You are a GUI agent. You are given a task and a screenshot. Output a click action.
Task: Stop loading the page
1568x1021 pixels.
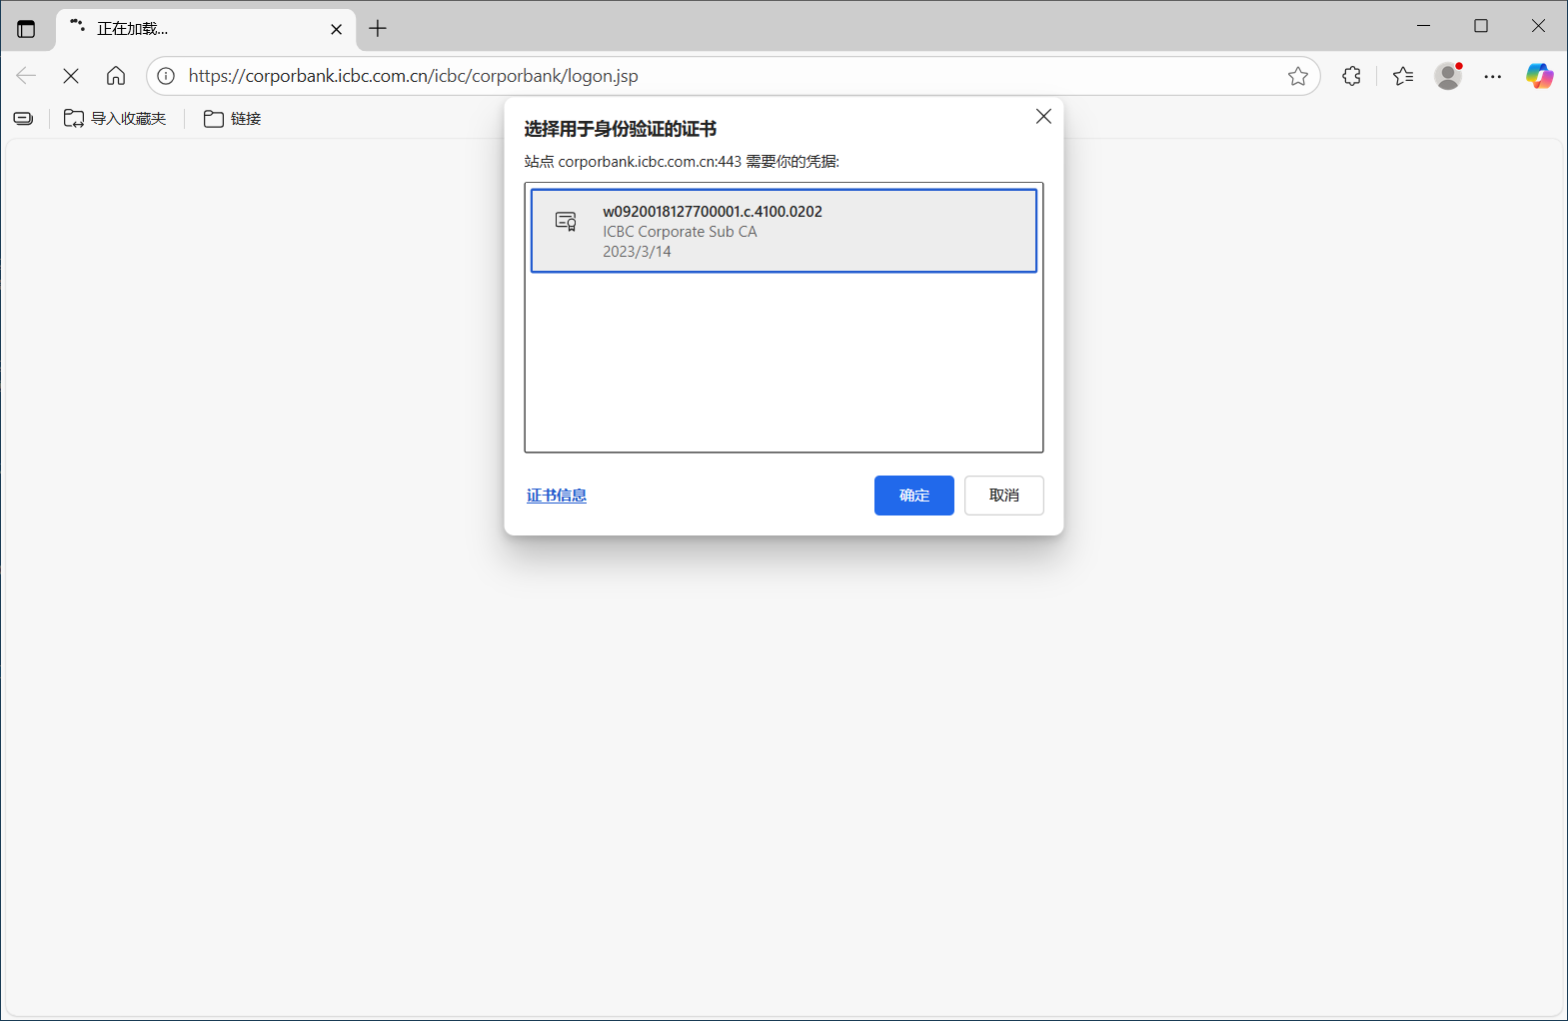[71, 76]
